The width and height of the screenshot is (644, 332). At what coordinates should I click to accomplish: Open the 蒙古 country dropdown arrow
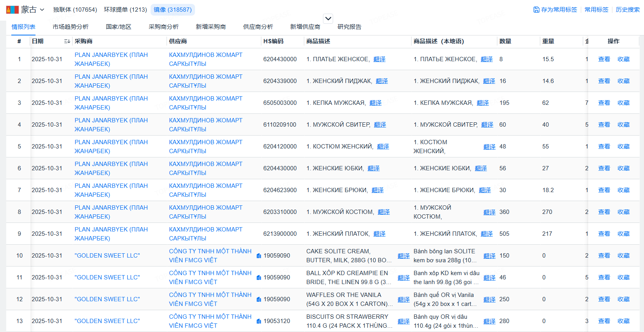(x=42, y=10)
